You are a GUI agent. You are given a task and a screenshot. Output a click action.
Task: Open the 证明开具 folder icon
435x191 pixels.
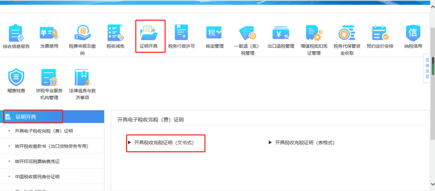coord(149,33)
